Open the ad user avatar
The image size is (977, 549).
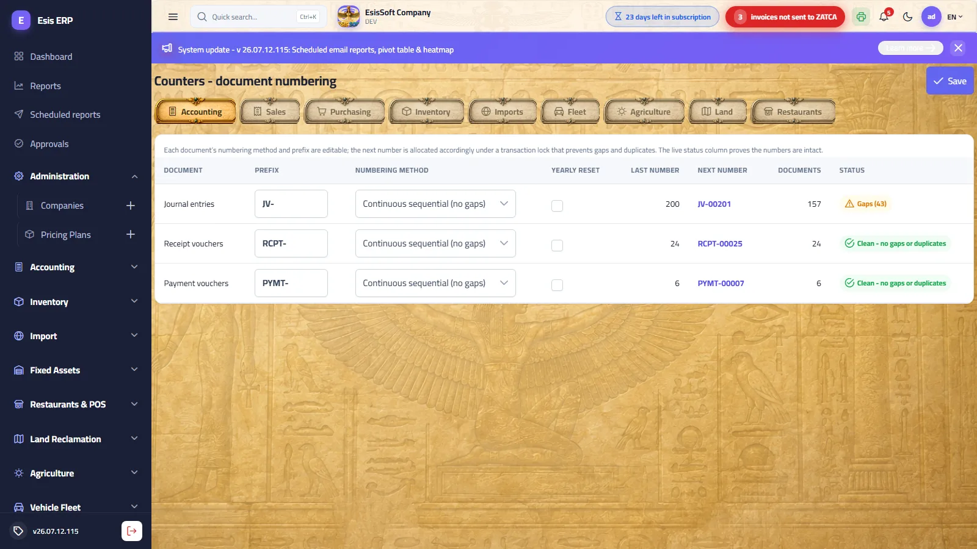pos(931,17)
